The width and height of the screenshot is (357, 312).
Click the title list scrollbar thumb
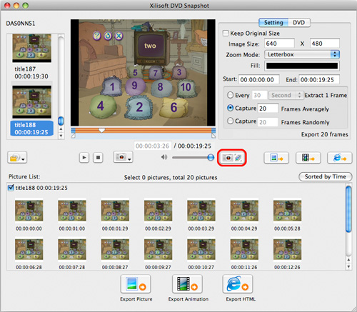click(x=61, y=121)
